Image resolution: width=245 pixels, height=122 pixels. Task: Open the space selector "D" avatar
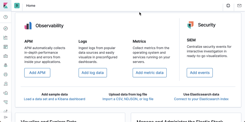(x=17, y=5)
